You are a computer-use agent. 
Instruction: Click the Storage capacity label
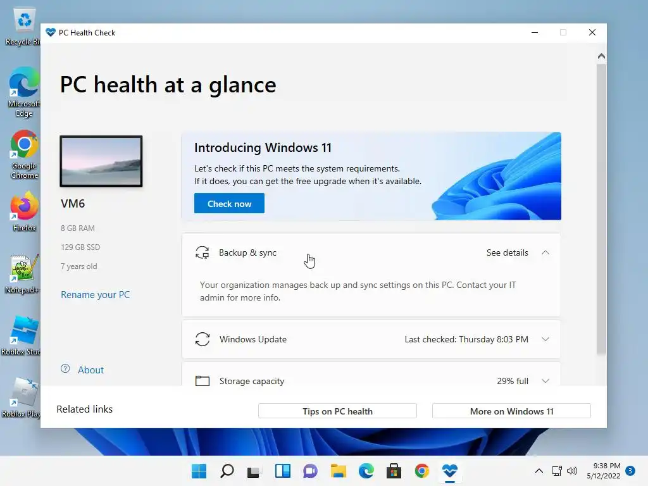252,381
